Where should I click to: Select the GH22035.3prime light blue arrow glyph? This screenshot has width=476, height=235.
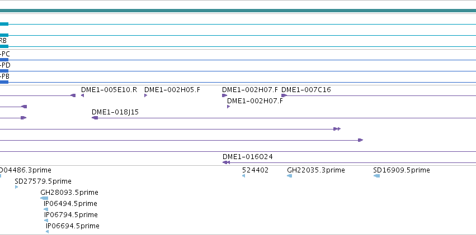[x=289, y=176]
